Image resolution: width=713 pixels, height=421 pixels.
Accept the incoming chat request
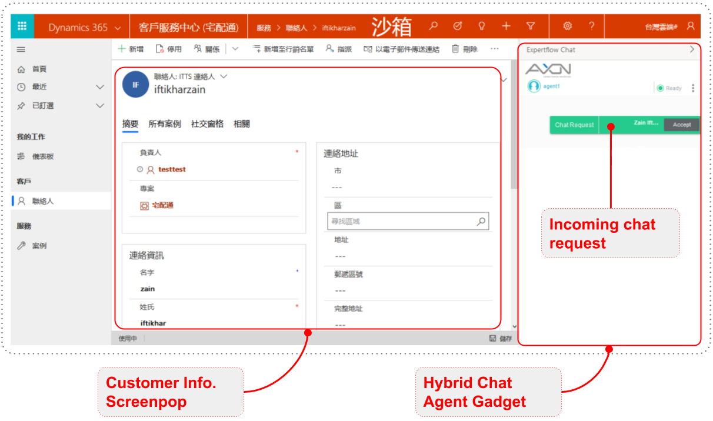(681, 125)
